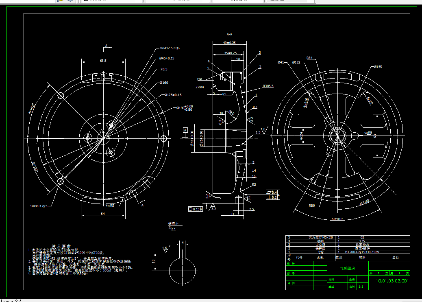
Task: Pick the Ø155 diameter label
Action: (378, 67)
